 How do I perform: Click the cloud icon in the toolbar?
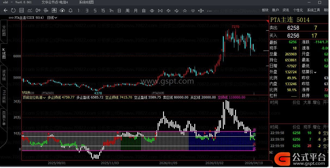[x=62, y=11]
